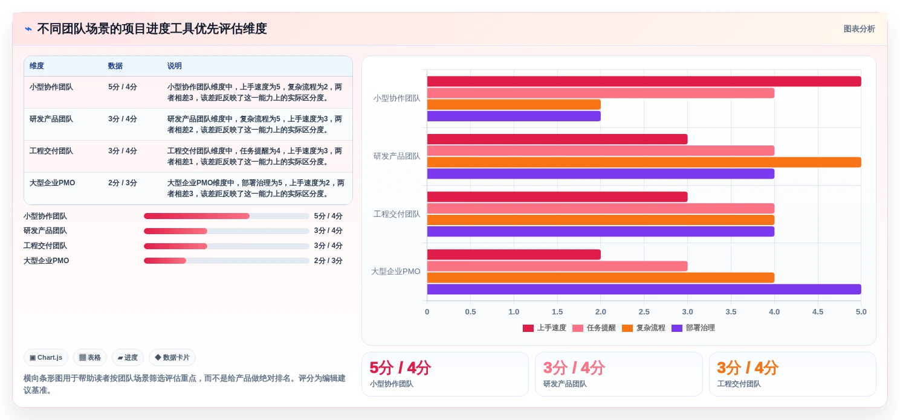This screenshot has height=420, width=900.
Task: Open the 5分 / 4分 小型协作团队 data card
Action: 445,374
